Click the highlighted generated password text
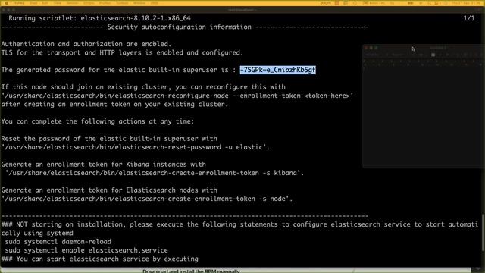Screen dimensions: 485x273 (278, 70)
